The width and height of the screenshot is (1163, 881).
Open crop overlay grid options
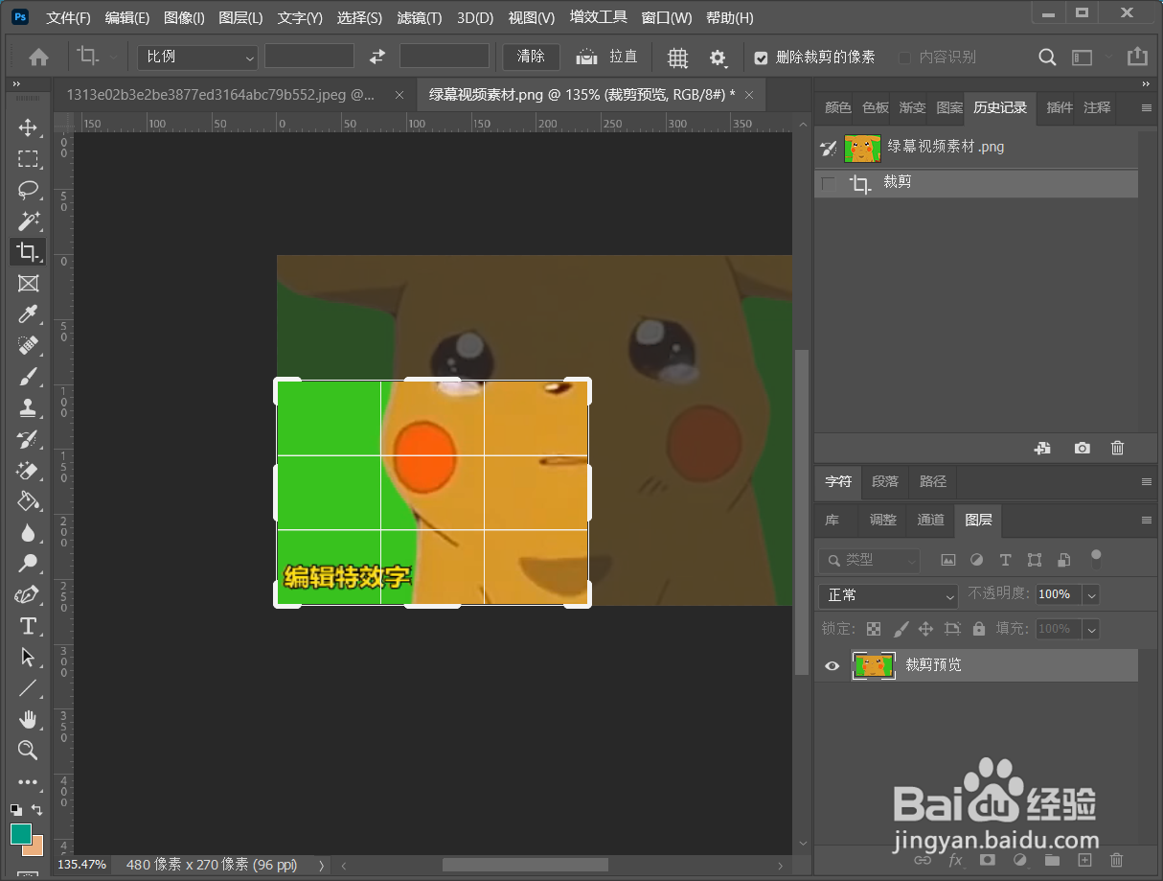point(677,58)
